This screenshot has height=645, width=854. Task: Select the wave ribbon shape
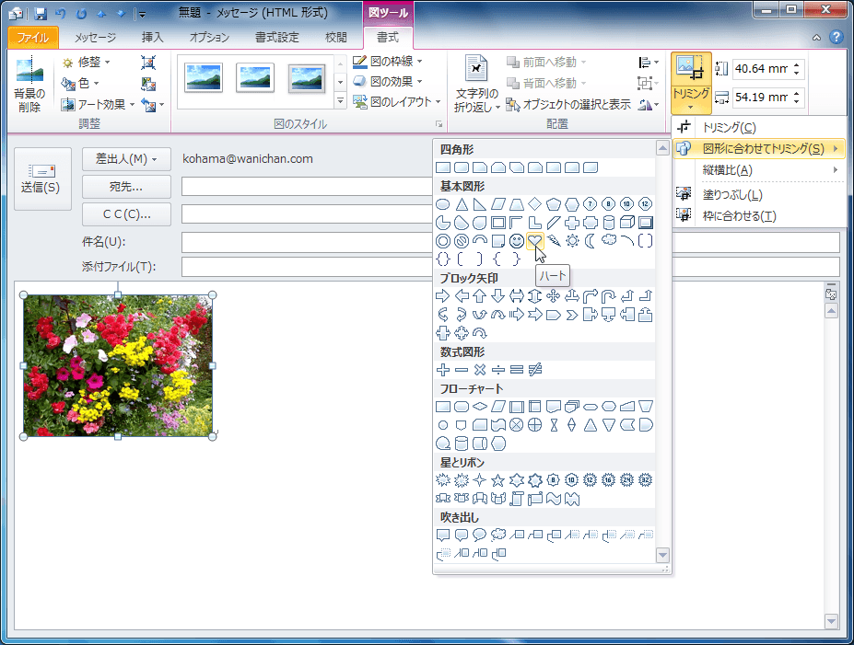click(554, 498)
